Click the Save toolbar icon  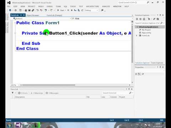pyautogui.click(x=29, y=10)
